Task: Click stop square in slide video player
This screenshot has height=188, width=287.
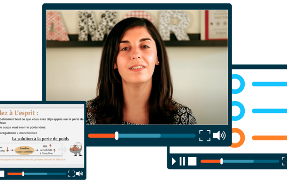Action: coord(2,174)
